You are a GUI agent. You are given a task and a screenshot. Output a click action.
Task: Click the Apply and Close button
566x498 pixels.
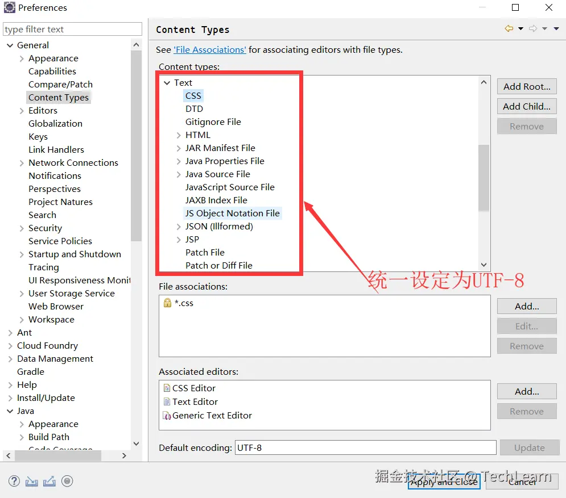point(444,482)
